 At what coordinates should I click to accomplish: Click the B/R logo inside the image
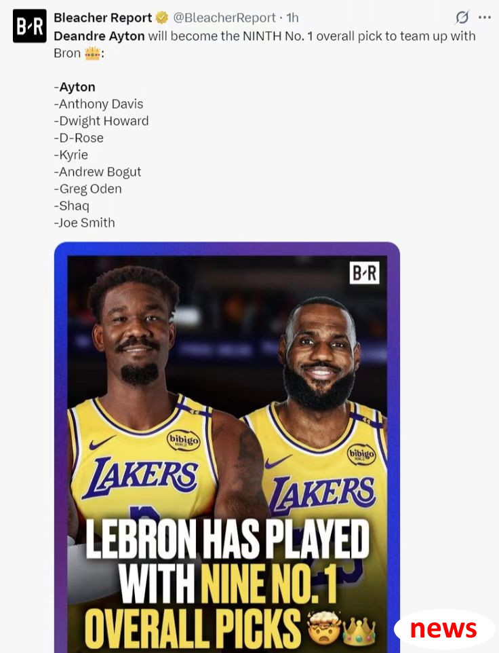click(x=364, y=273)
